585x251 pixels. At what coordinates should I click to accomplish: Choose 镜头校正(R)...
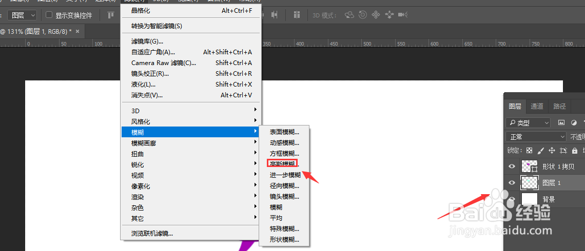pos(190,74)
